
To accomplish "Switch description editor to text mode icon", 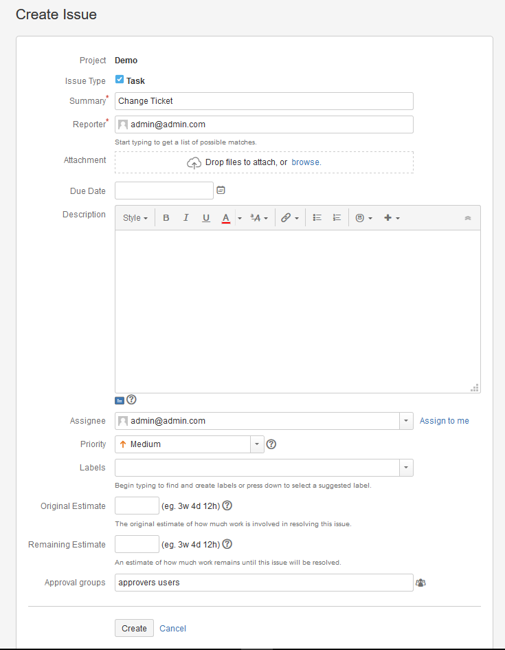I will (120, 400).
